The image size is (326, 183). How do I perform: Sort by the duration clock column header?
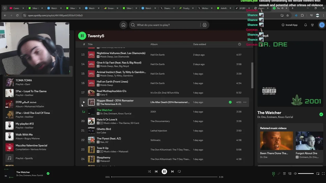[x=239, y=44]
